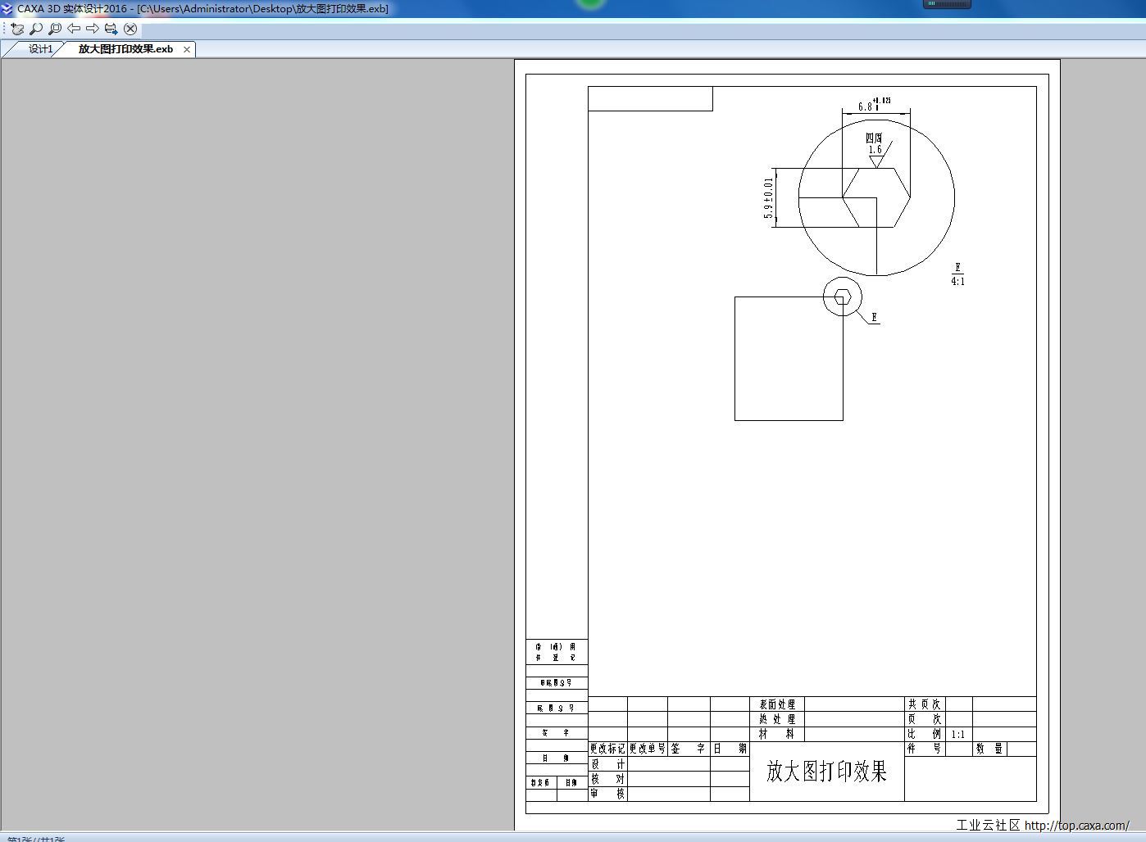Click the 日期 cell beside 签字
The height and width of the screenshot is (842, 1146).
[730, 749]
